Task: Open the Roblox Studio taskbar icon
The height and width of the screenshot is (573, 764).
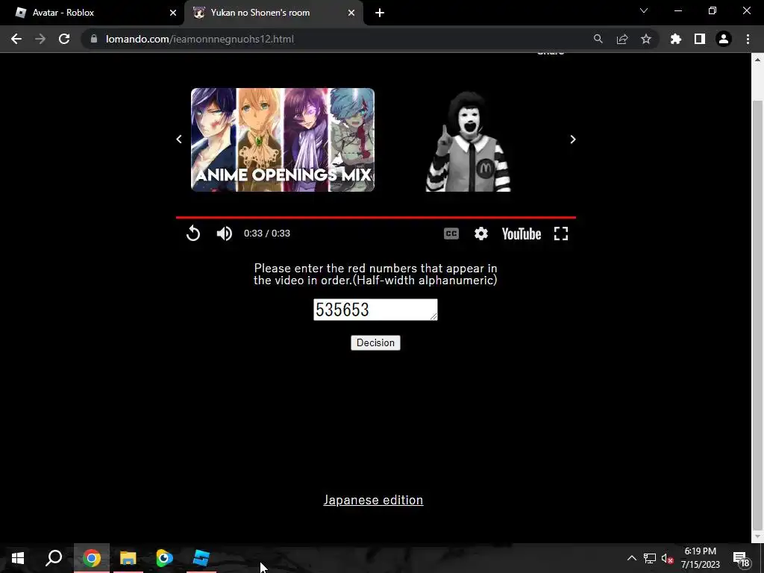Action: [x=201, y=558]
